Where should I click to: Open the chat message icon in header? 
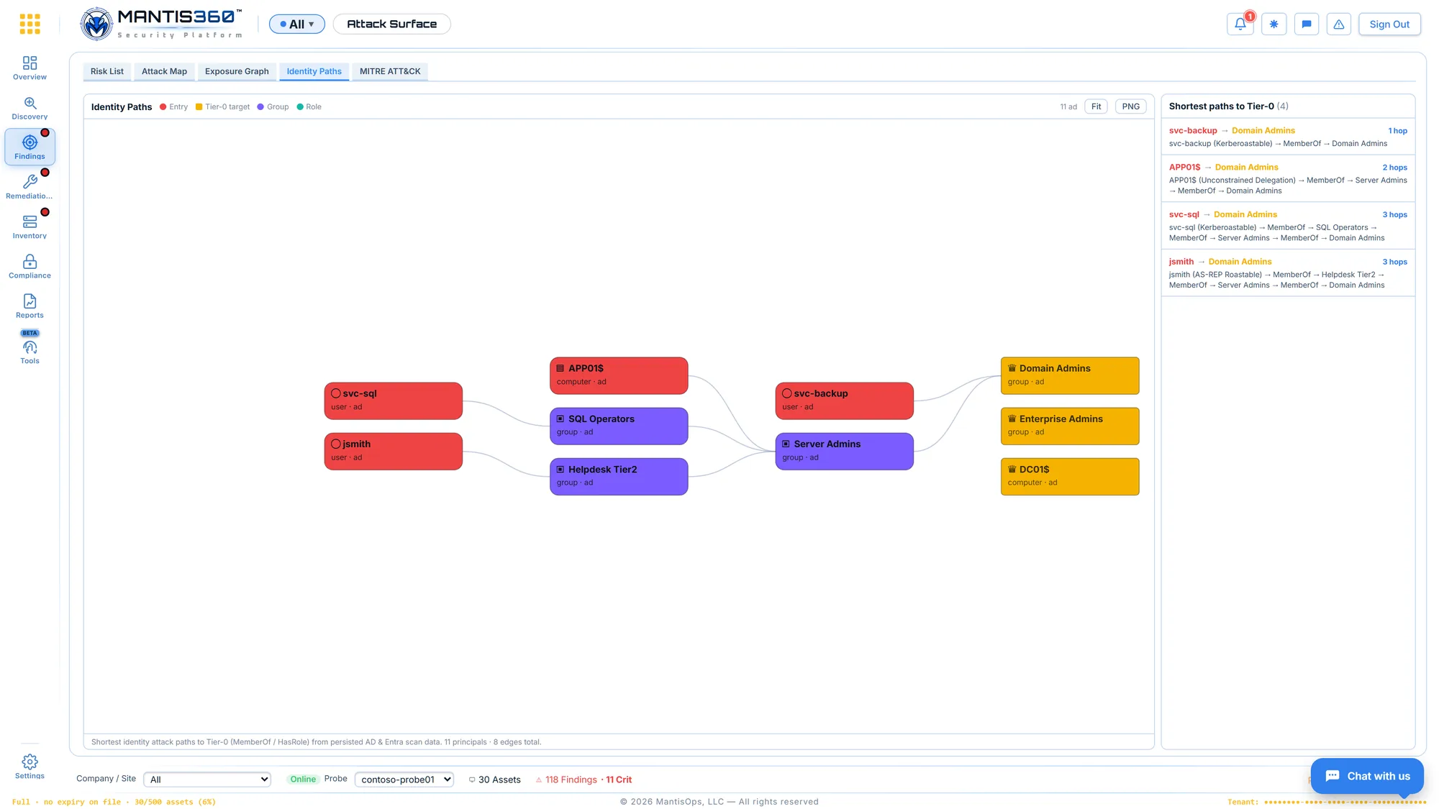[x=1307, y=24]
